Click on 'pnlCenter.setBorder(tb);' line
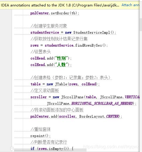The width and height of the screenshot is (142, 152). 55,13
